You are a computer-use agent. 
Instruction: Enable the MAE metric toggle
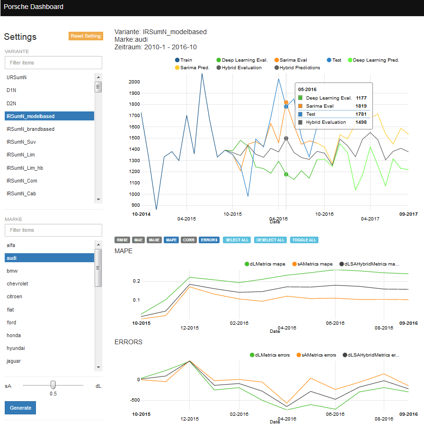(x=139, y=240)
